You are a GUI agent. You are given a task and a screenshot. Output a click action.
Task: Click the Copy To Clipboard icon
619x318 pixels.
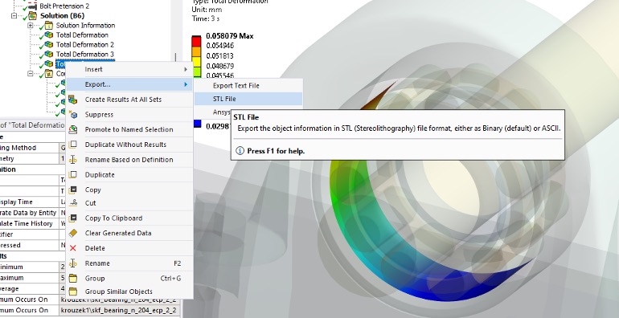tap(73, 218)
